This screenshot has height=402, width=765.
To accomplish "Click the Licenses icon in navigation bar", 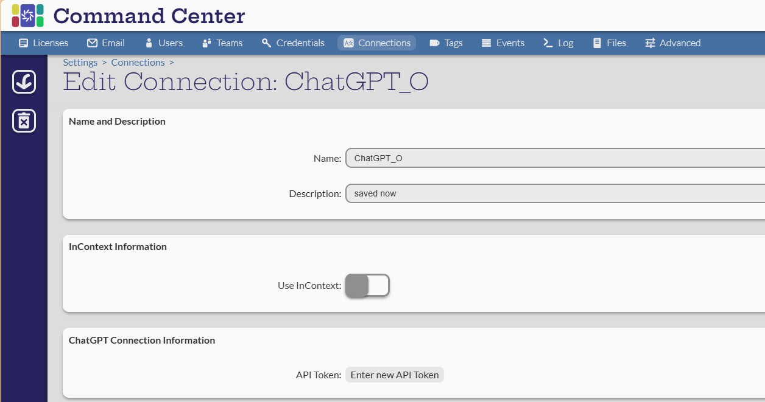I will 24,43.
